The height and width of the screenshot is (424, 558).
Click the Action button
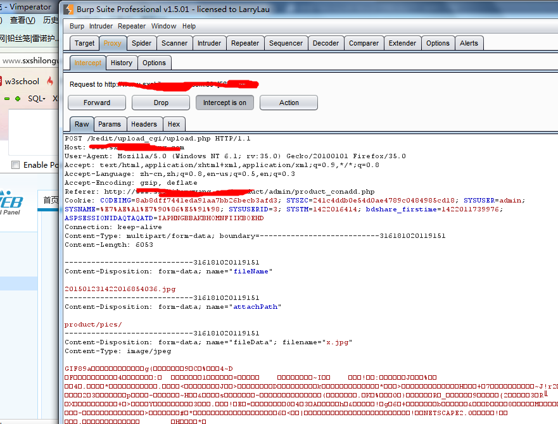(x=289, y=103)
